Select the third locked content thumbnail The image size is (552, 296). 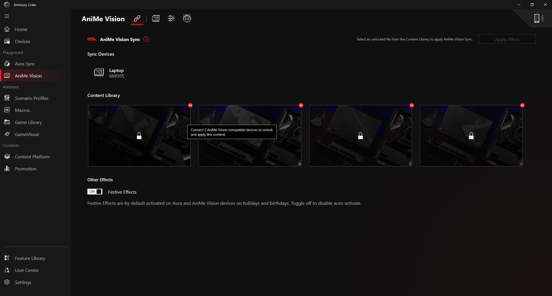(361, 136)
